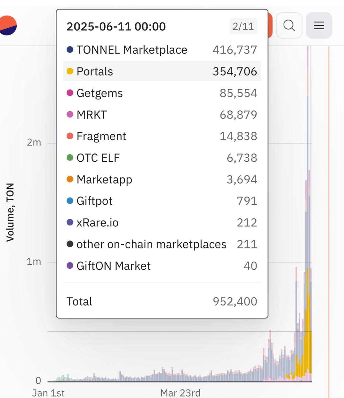
Task: Click the Marketapp orange color dot
Action: (70, 179)
